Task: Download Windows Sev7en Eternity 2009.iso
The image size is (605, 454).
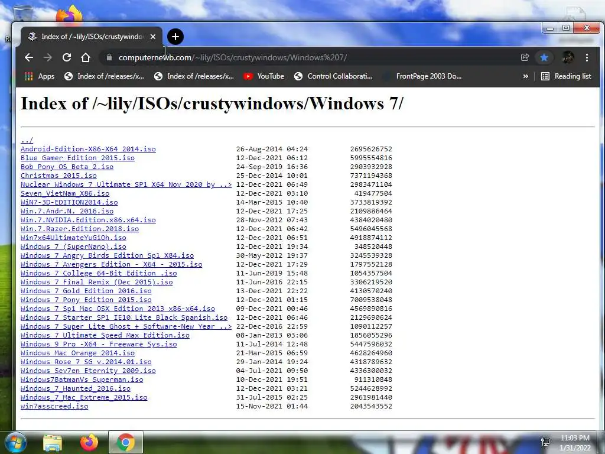Action: point(89,371)
